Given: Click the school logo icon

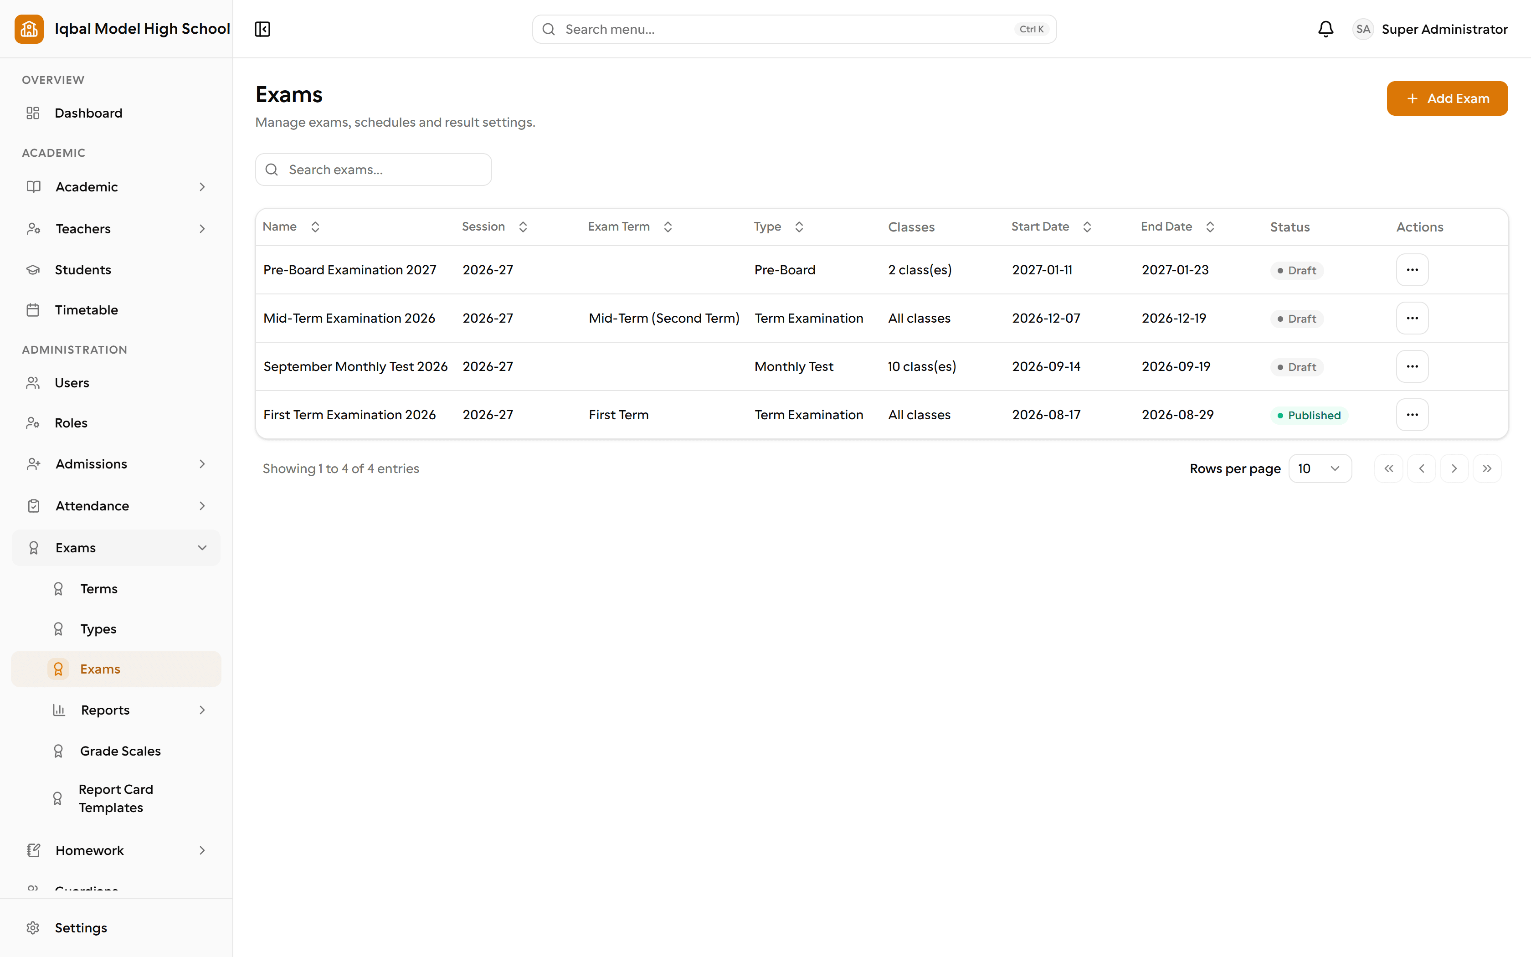Looking at the screenshot, I should point(29,29).
